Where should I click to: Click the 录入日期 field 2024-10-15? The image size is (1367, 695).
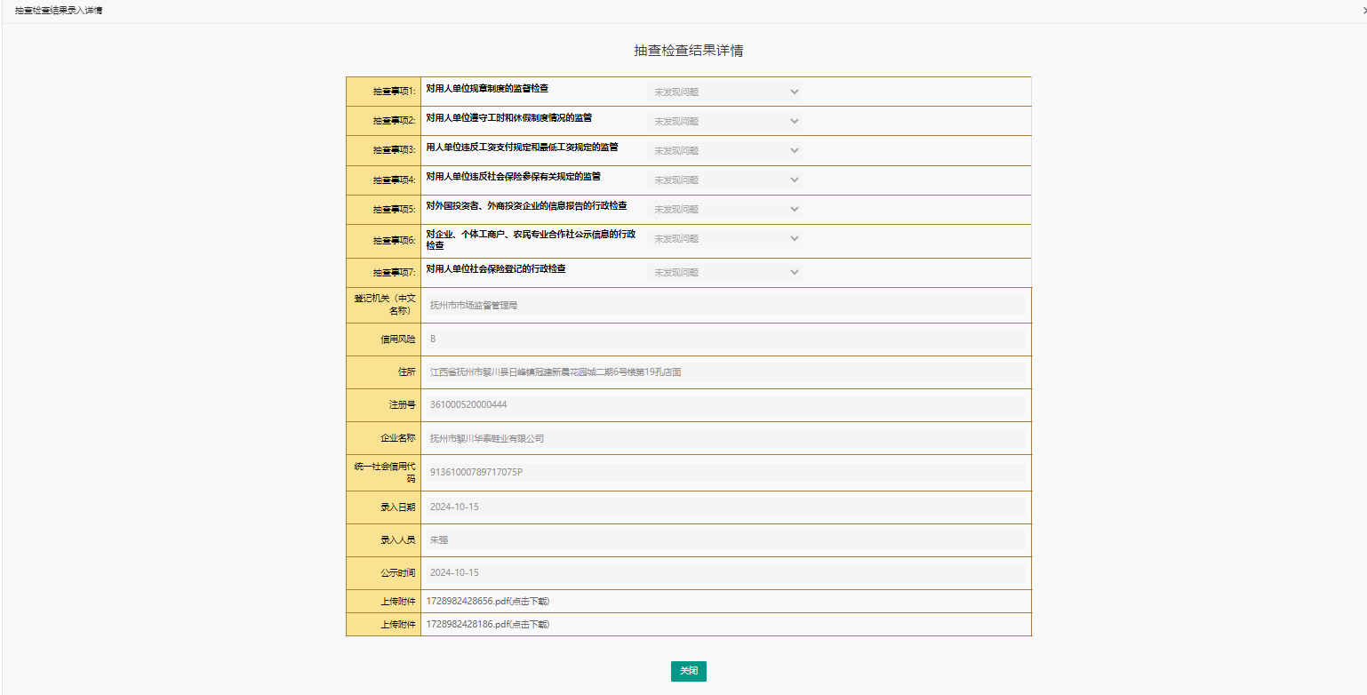[724, 507]
